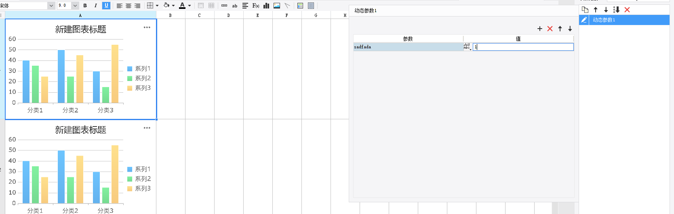Image resolution: width=674 pixels, height=214 pixels.
Task: Turn off underline formatting
Action: click(x=106, y=6)
